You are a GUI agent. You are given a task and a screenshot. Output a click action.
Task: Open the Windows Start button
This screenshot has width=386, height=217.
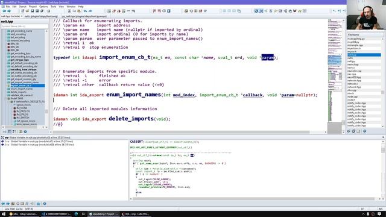[4, 214]
